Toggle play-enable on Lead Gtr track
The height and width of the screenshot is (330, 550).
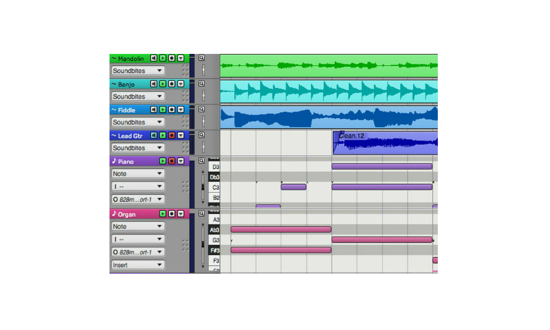(163, 135)
